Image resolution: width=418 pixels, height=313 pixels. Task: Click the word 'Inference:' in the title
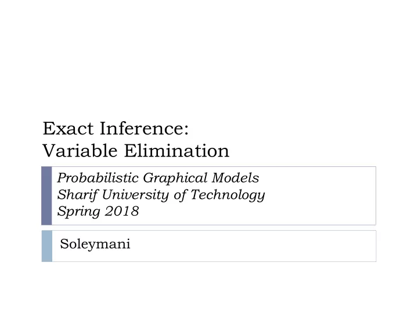coord(144,129)
